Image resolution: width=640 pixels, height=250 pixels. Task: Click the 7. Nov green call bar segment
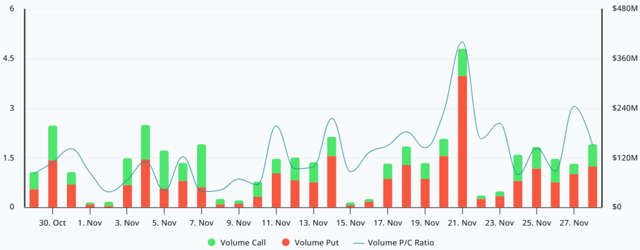[202, 166]
